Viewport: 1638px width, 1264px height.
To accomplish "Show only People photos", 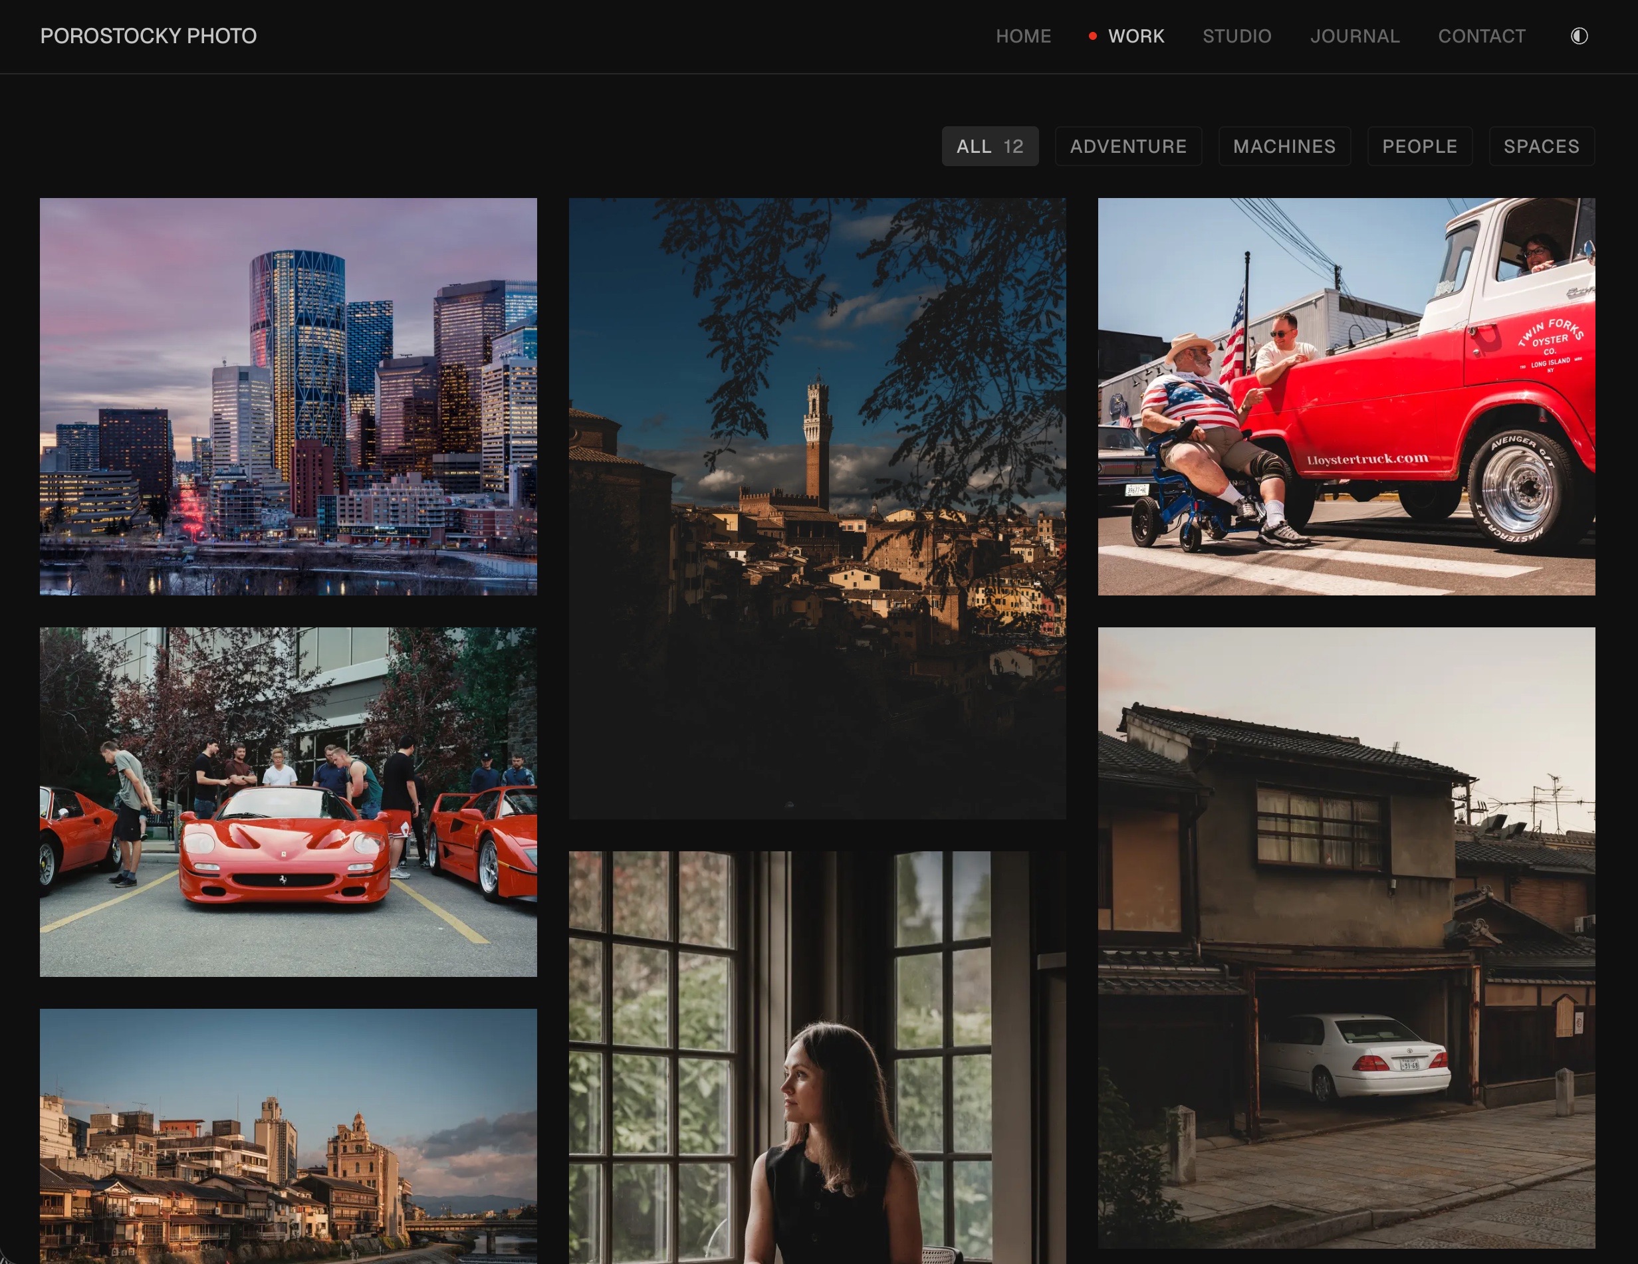I will [1419, 146].
